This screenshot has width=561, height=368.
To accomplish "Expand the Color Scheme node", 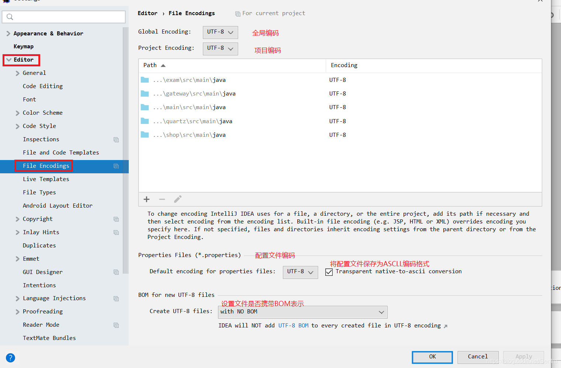I will [x=17, y=113].
